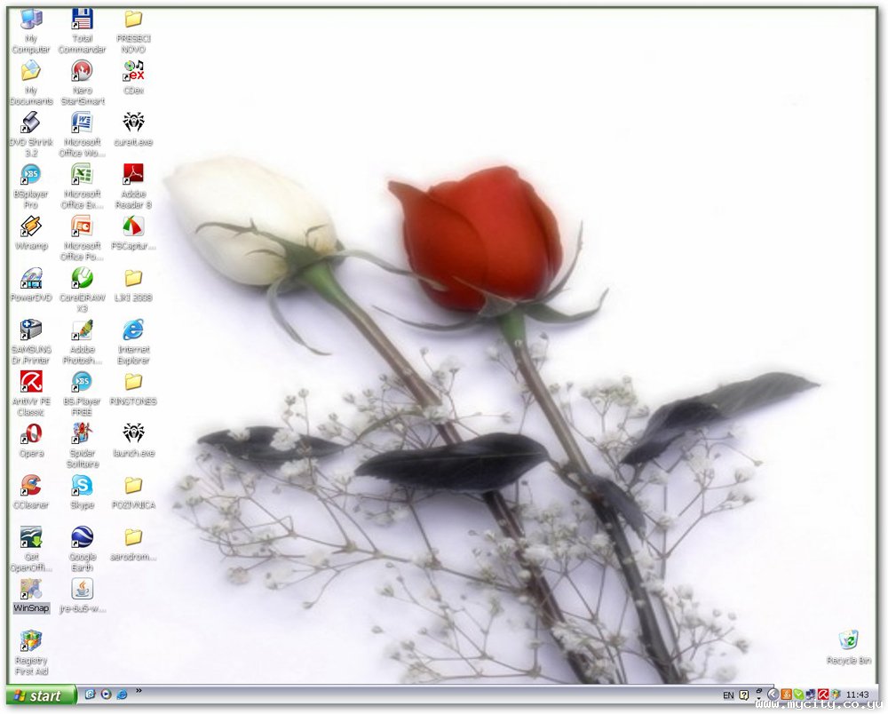
Task: Click the EN language bar indicator
Action: pyautogui.click(x=728, y=695)
